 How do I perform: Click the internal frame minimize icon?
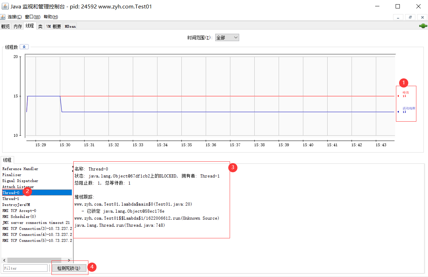398,17
